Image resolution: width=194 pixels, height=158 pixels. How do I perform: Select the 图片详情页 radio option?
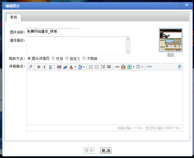29,58
